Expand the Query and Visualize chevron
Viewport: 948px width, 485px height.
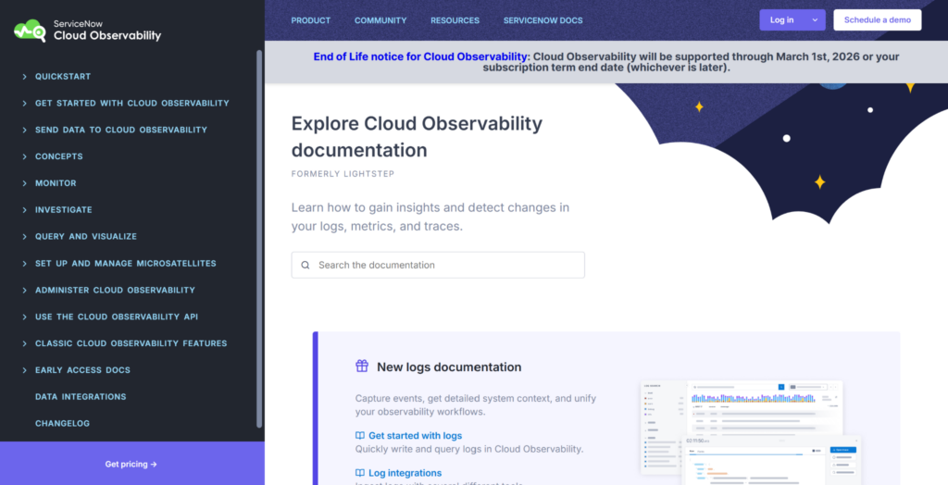tap(25, 236)
